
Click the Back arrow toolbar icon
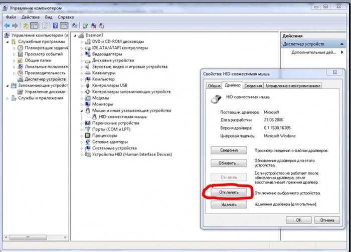click(x=7, y=25)
